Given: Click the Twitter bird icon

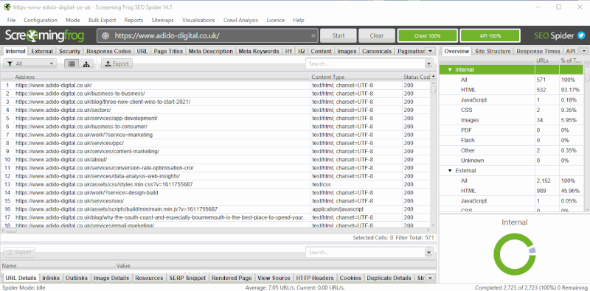Looking at the screenshot, I should coord(581,35).
